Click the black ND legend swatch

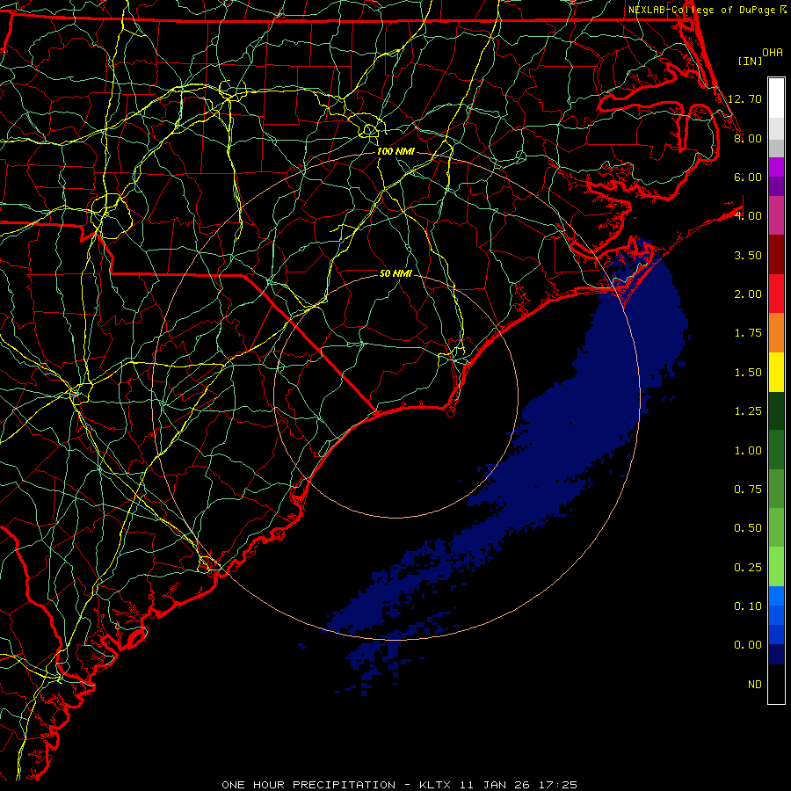pyautogui.click(x=776, y=684)
